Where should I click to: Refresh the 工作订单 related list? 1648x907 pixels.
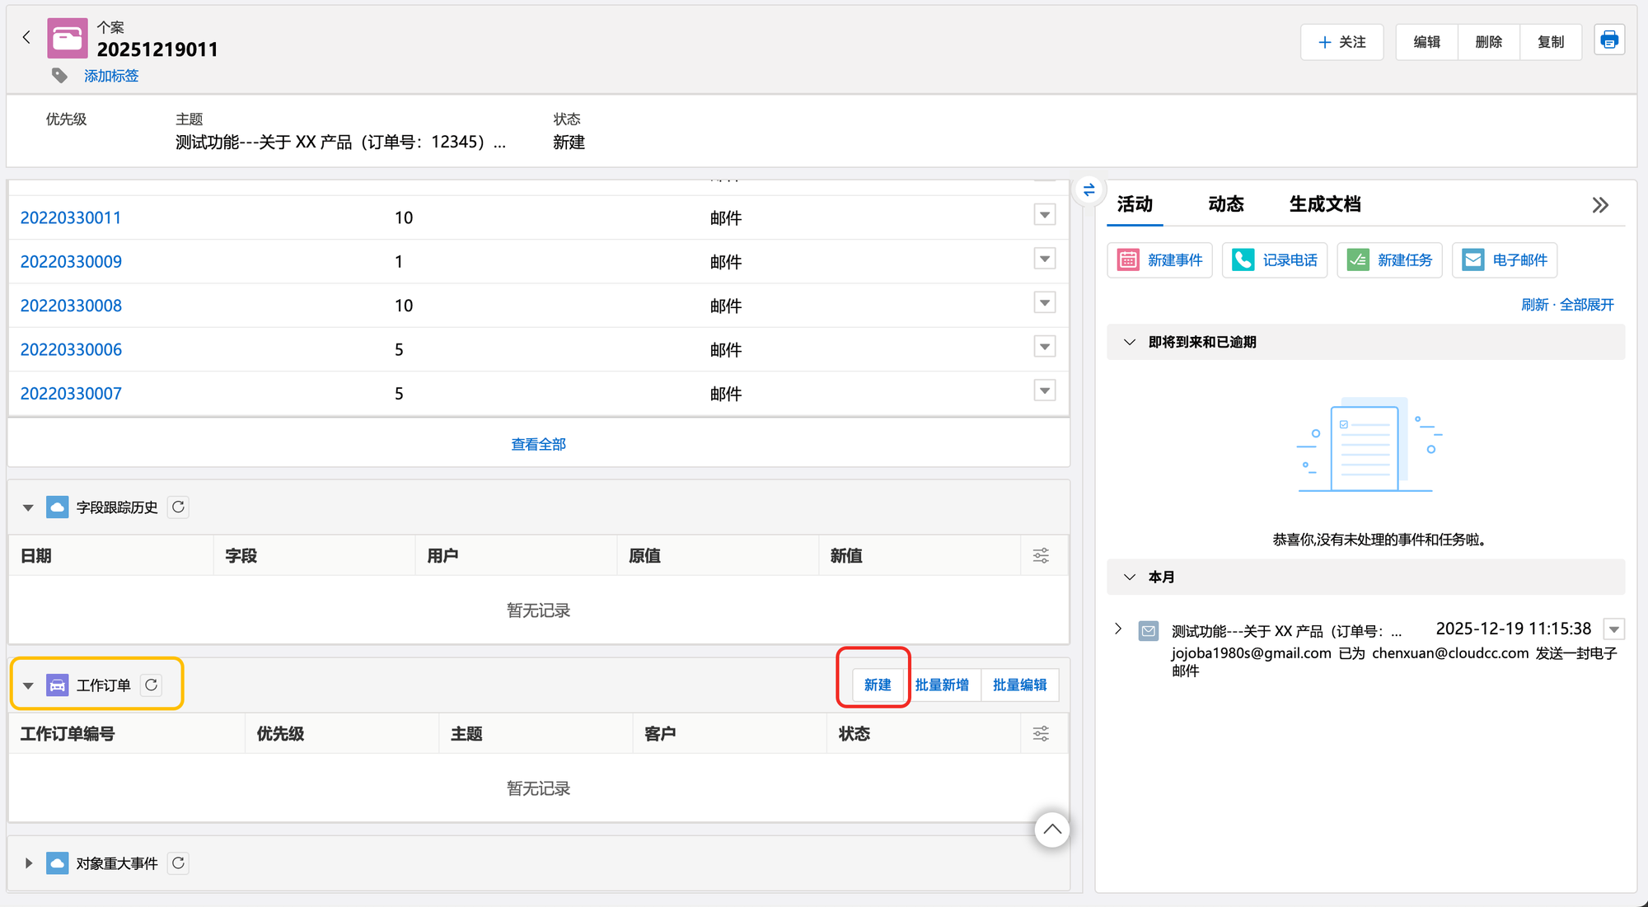tap(152, 685)
